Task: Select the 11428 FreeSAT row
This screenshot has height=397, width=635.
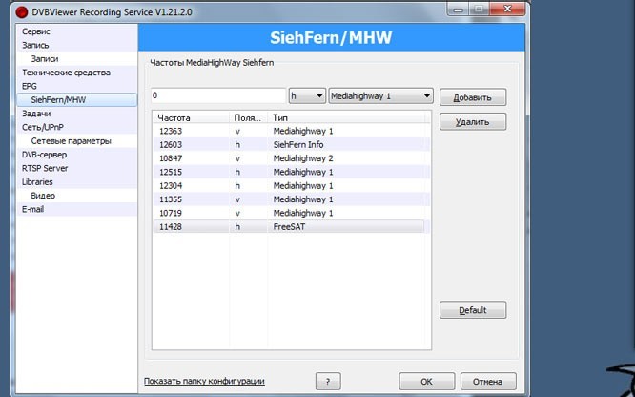Action: [x=286, y=227]
